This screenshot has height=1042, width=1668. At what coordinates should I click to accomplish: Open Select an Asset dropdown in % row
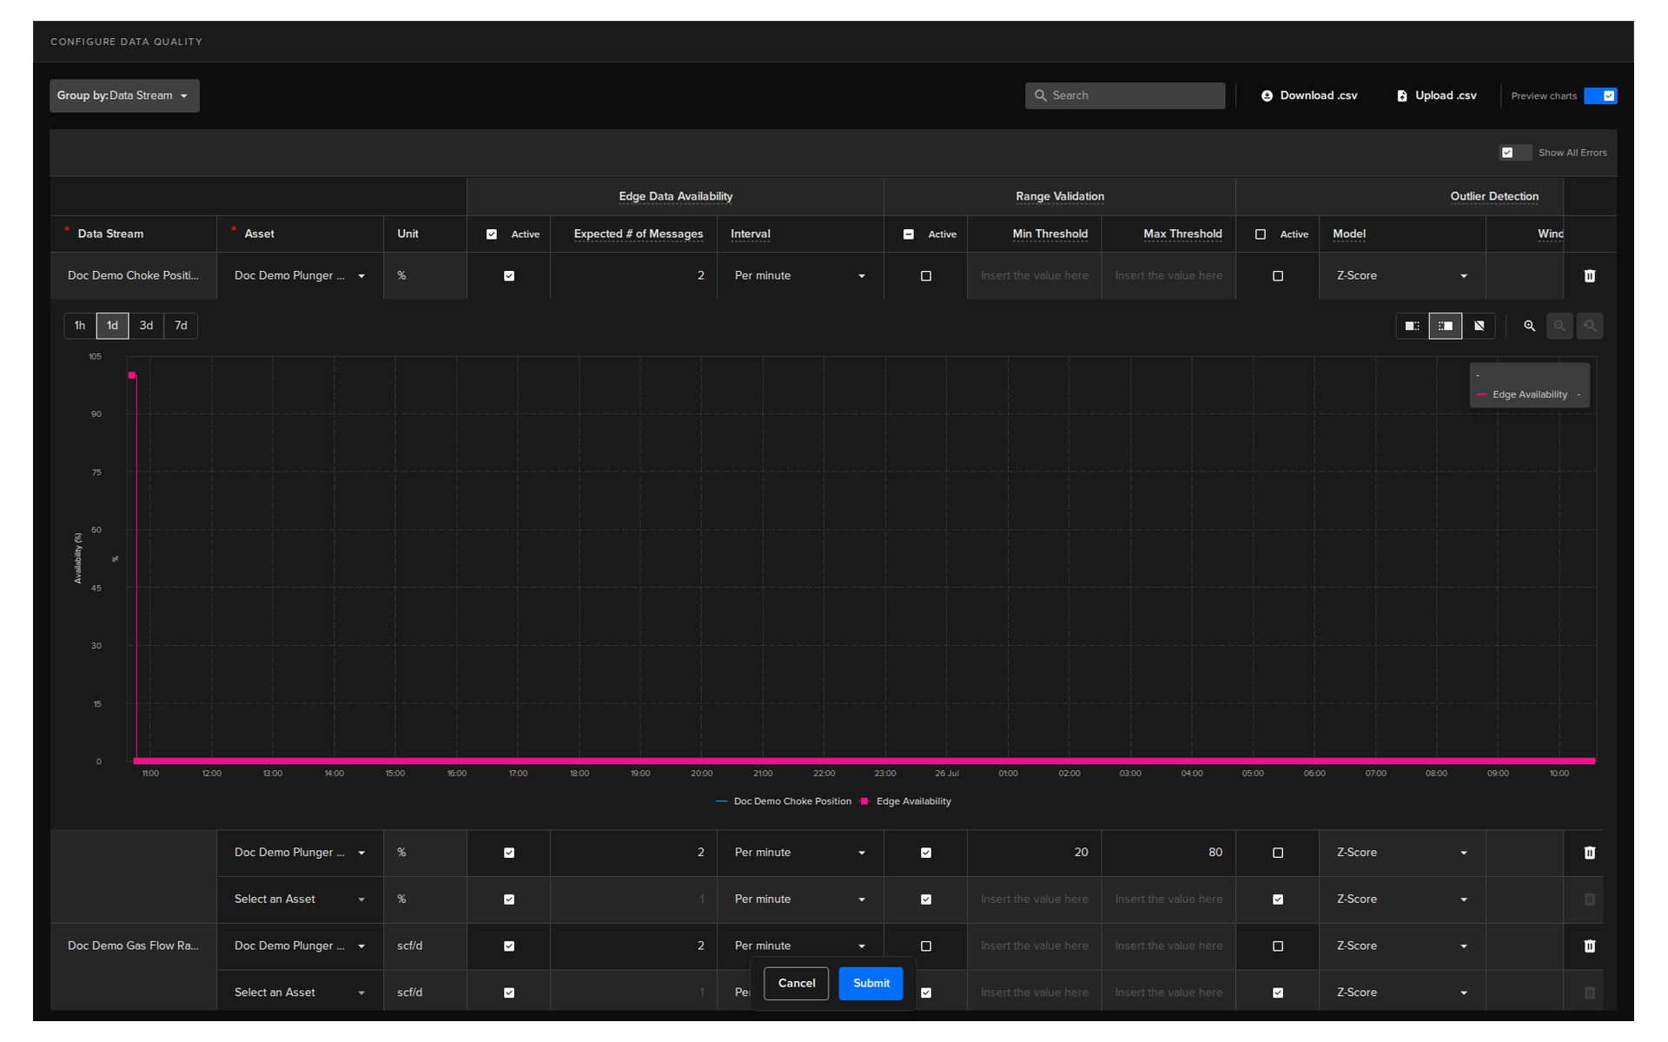(x=300, y=900)
